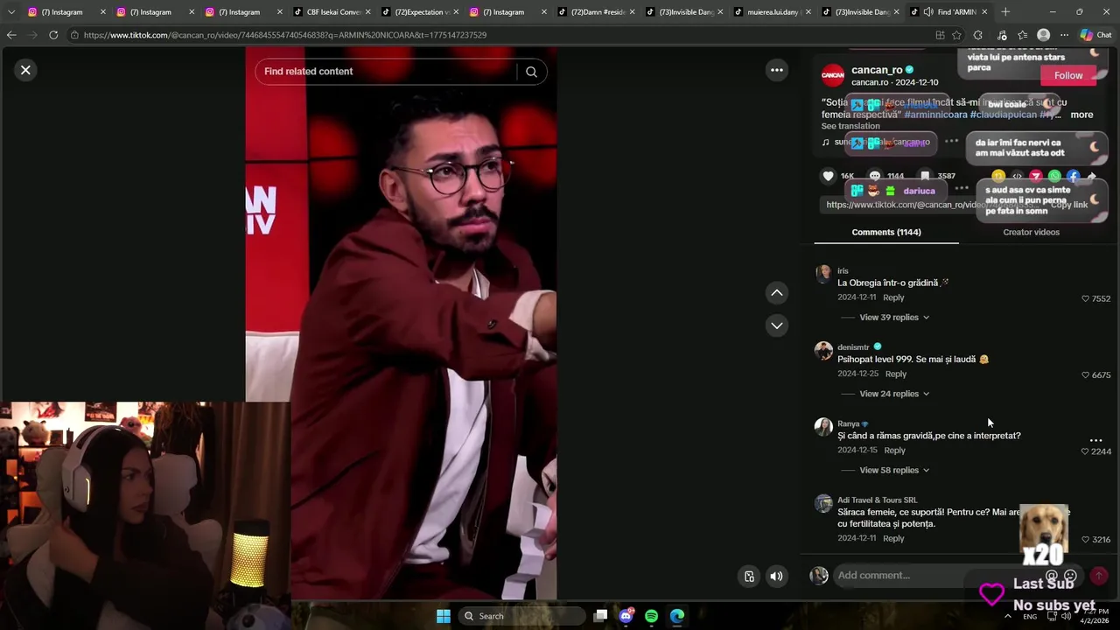Open Discord from the taskbar
This screenshot has width=1120, height=630.
click(x=626, y=616)
